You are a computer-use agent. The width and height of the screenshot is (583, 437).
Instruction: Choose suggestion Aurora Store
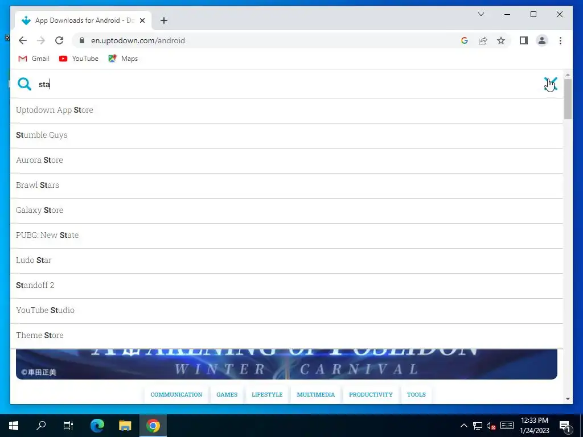coord(286,160)
